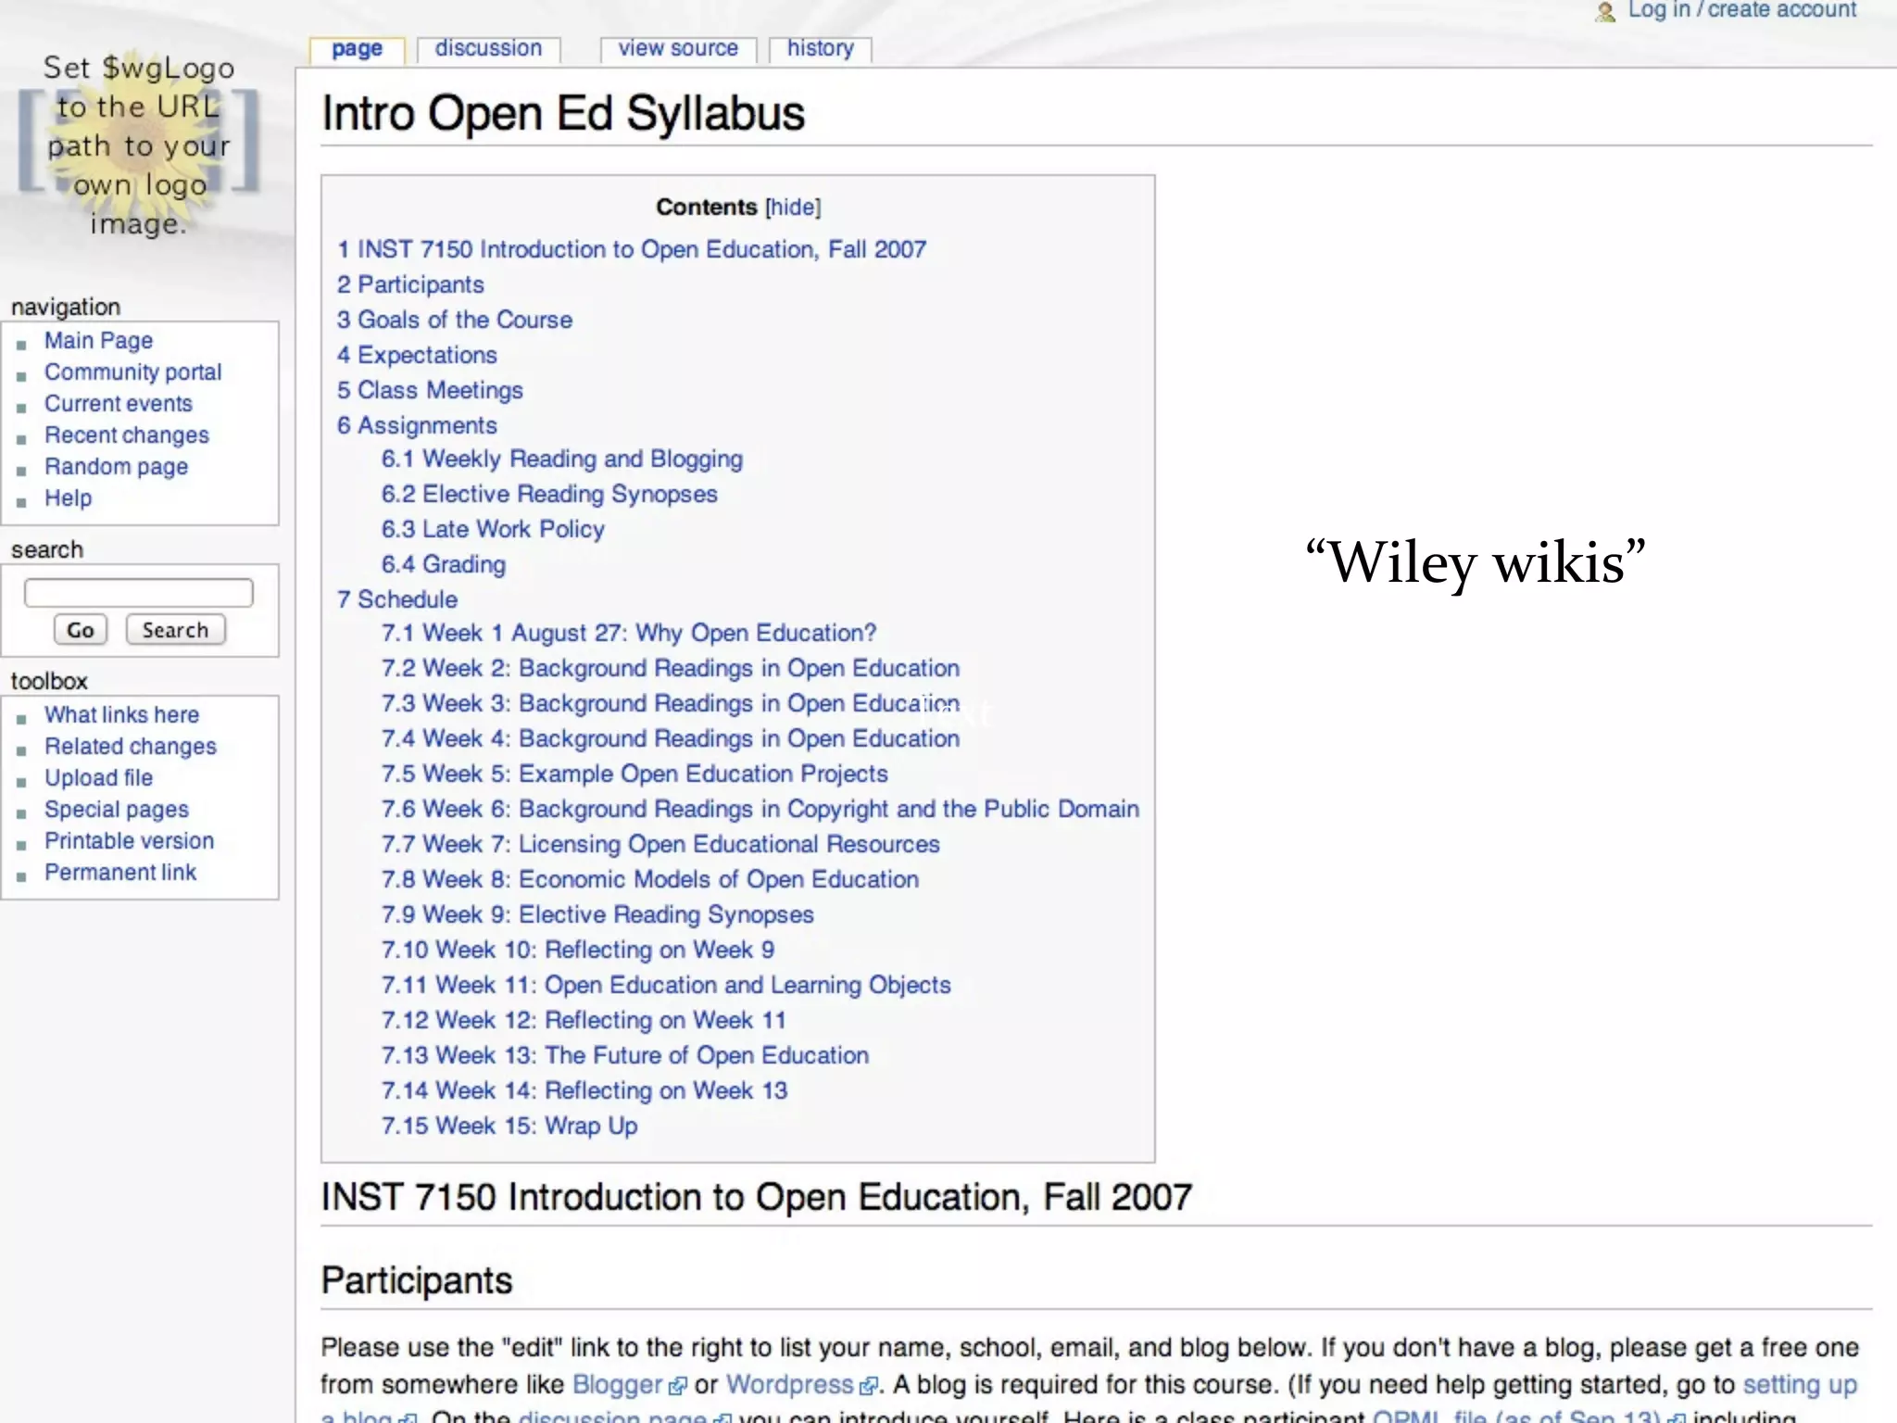
Task: Switch to the discussion tab
Action: [488, 48]
